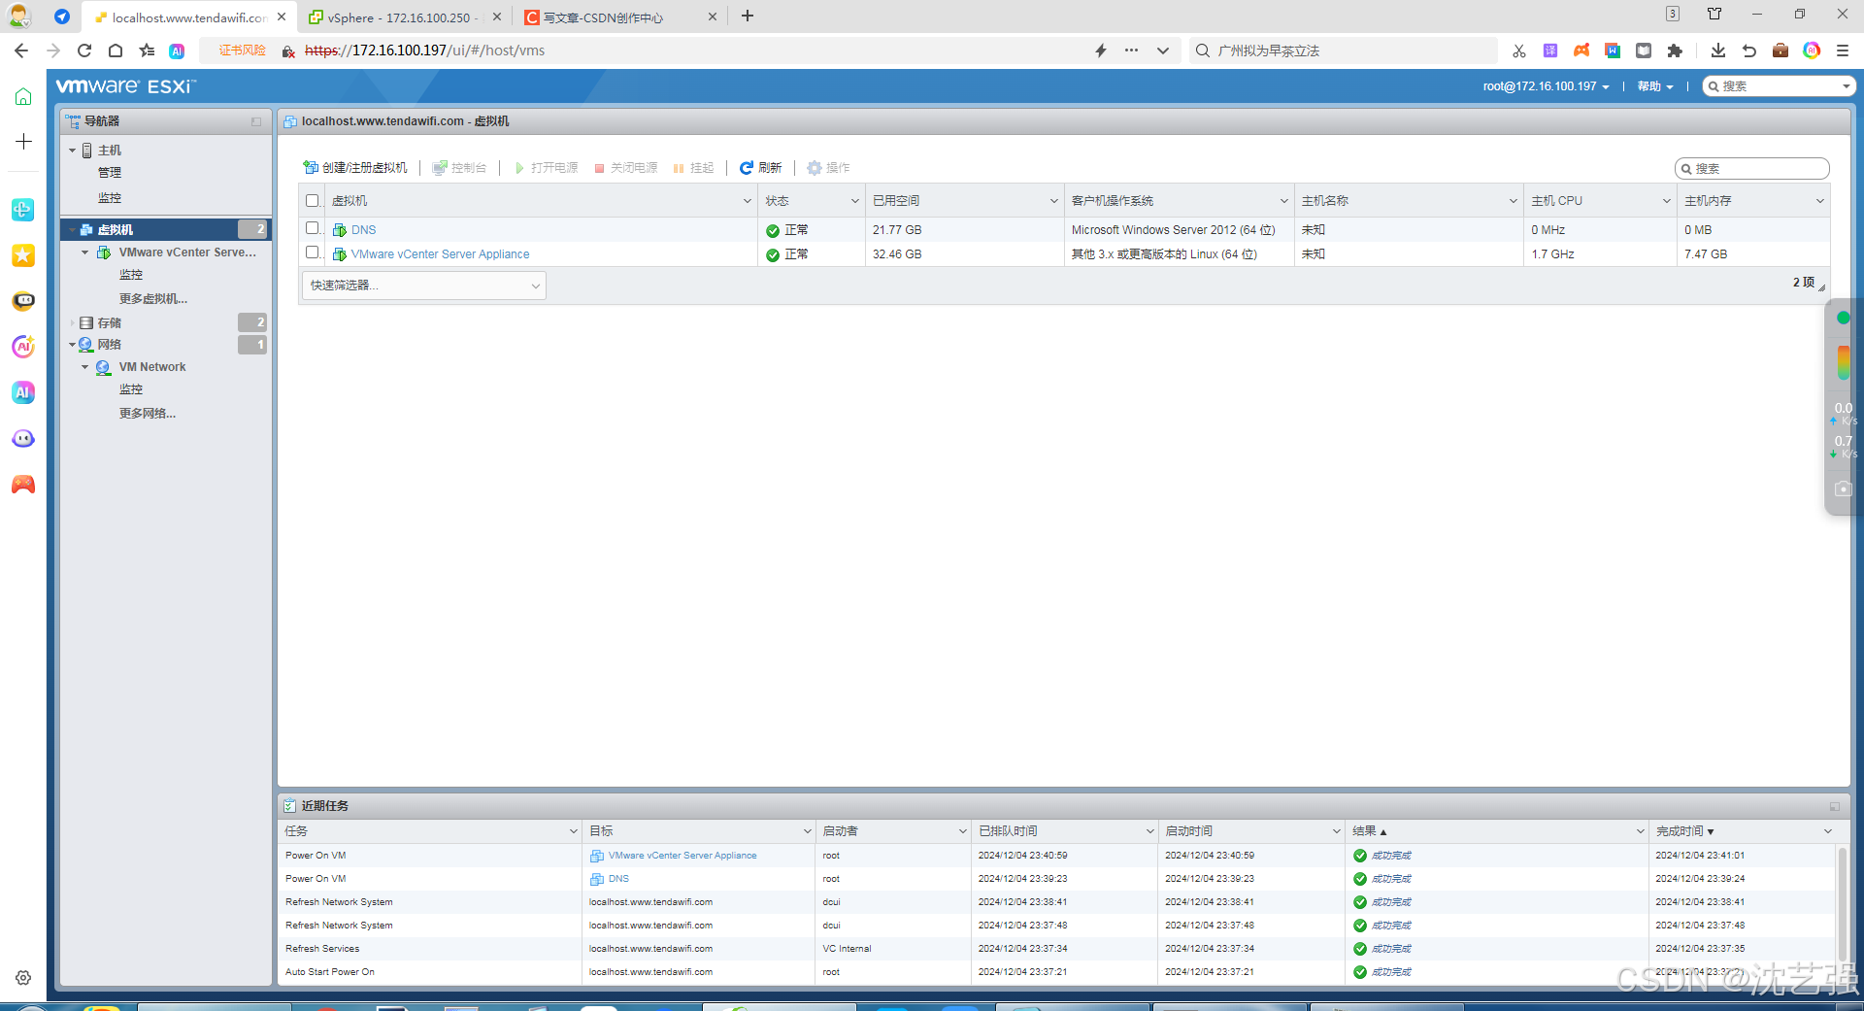Click the floating widget color level bar

pos(1844,362)
